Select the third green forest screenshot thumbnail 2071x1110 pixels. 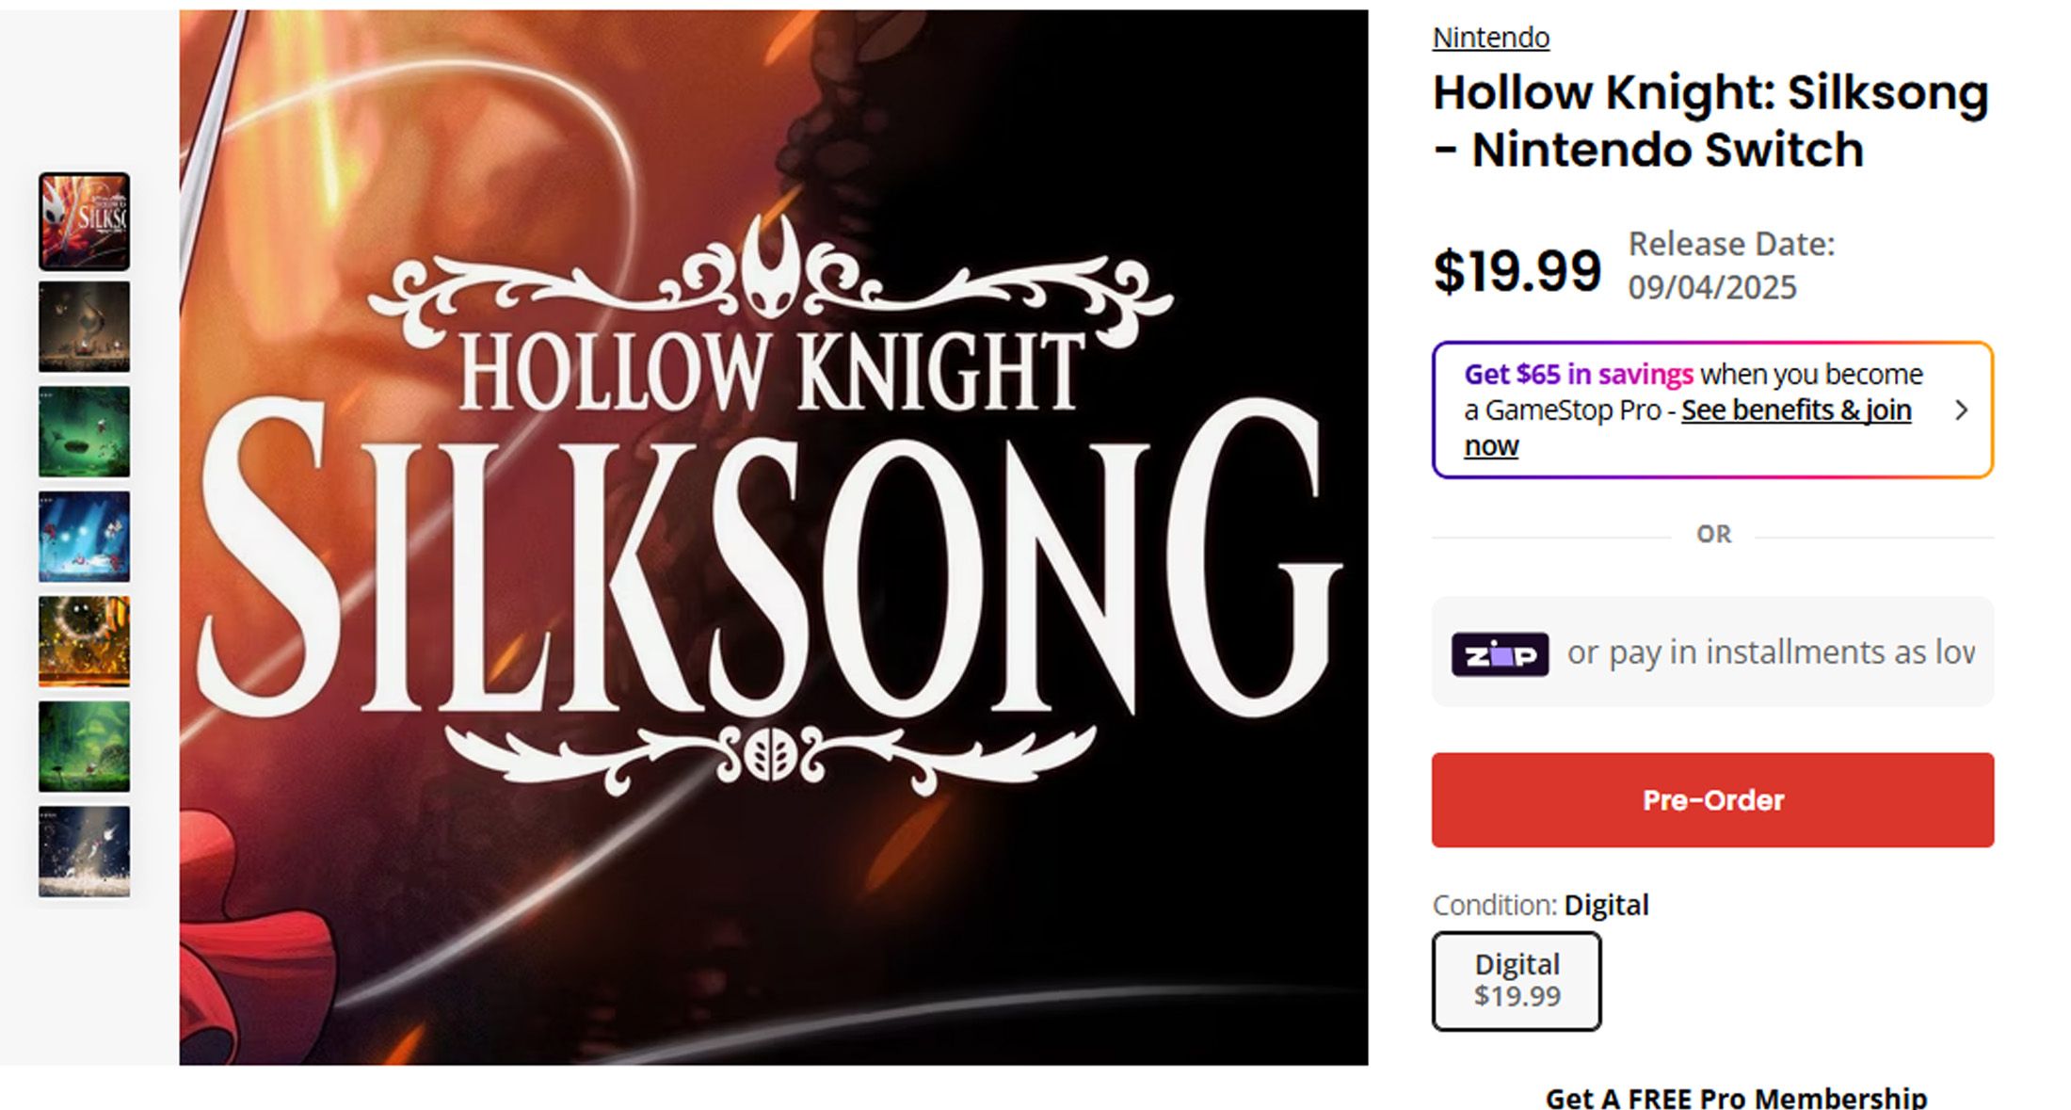coord(84,431)
